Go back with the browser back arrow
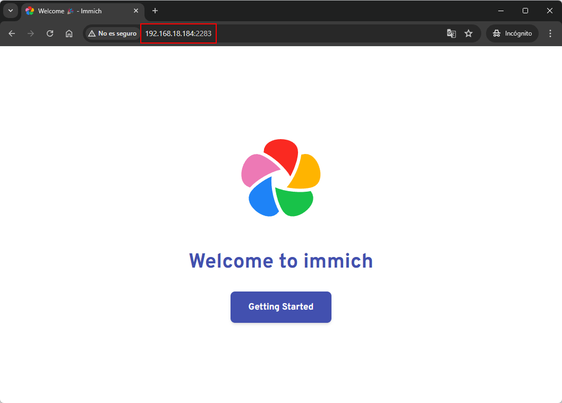 click(12, 33)
